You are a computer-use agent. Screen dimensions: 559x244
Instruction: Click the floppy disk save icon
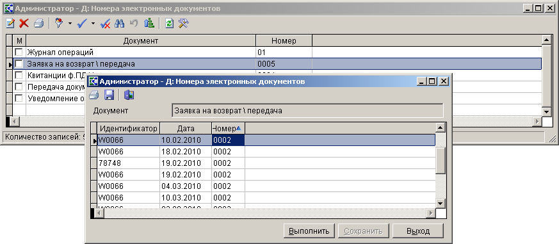click(x=109, y=95)
